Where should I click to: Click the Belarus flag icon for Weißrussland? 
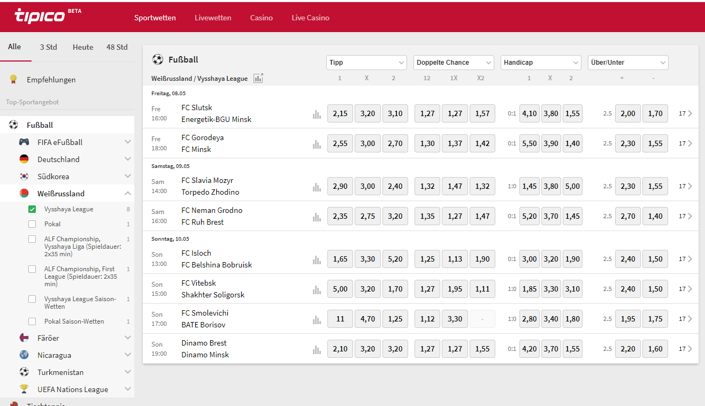pos(24,193)
